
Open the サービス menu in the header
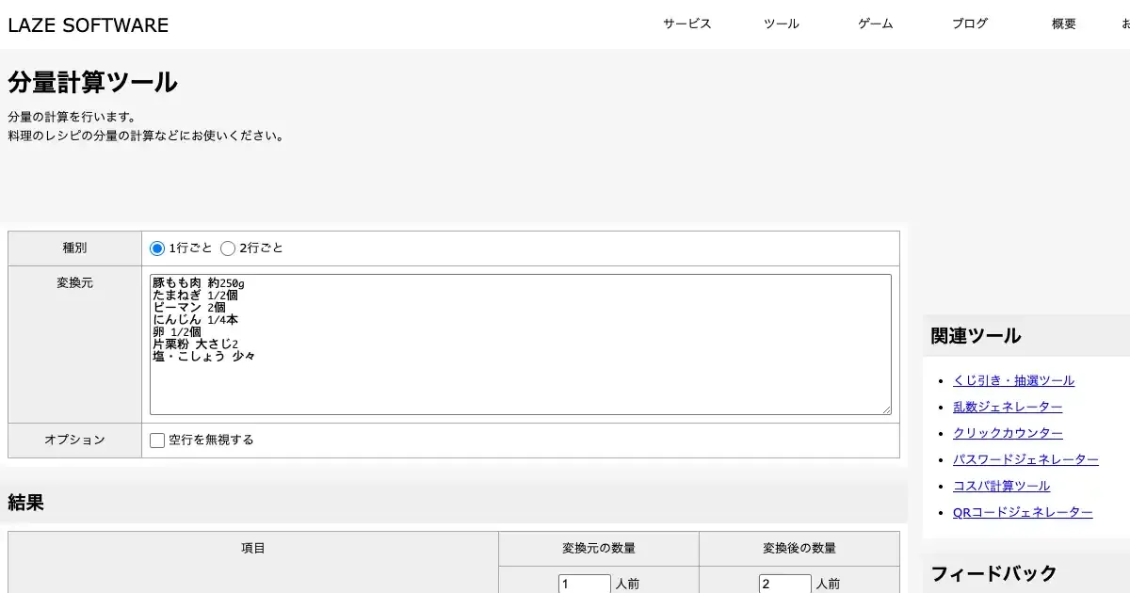pyautogui.click(x=686, y=24)
